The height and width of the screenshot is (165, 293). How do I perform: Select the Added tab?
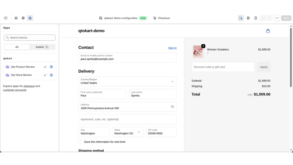tap(42, 47)
